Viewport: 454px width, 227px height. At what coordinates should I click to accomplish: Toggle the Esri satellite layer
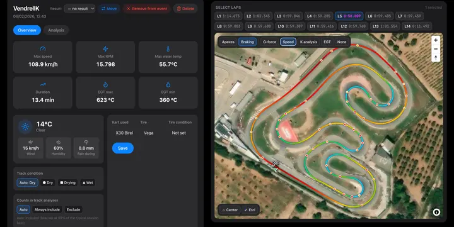[x=250, y=210]
